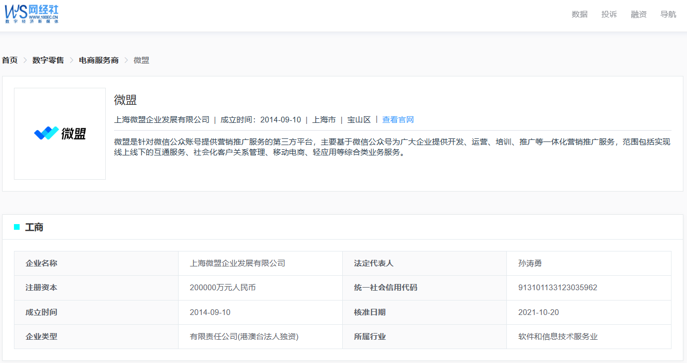Open 电商服务商 breadcrumb link
The width and height of the screenshot is (687, 363).
(x=99, y=60)
